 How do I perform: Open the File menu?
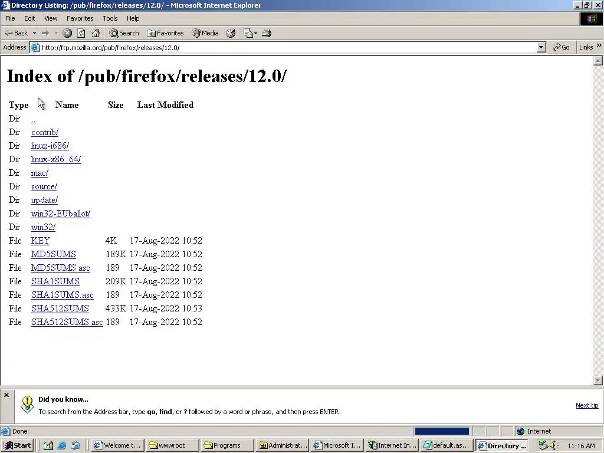tap(10, 18)
